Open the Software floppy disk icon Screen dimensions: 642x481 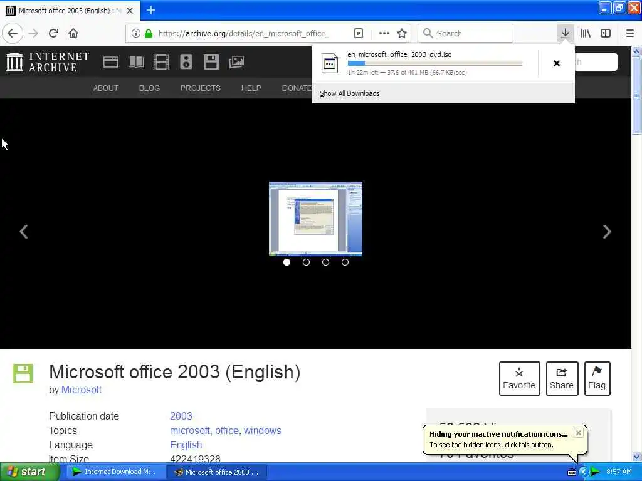click(211, 62)
